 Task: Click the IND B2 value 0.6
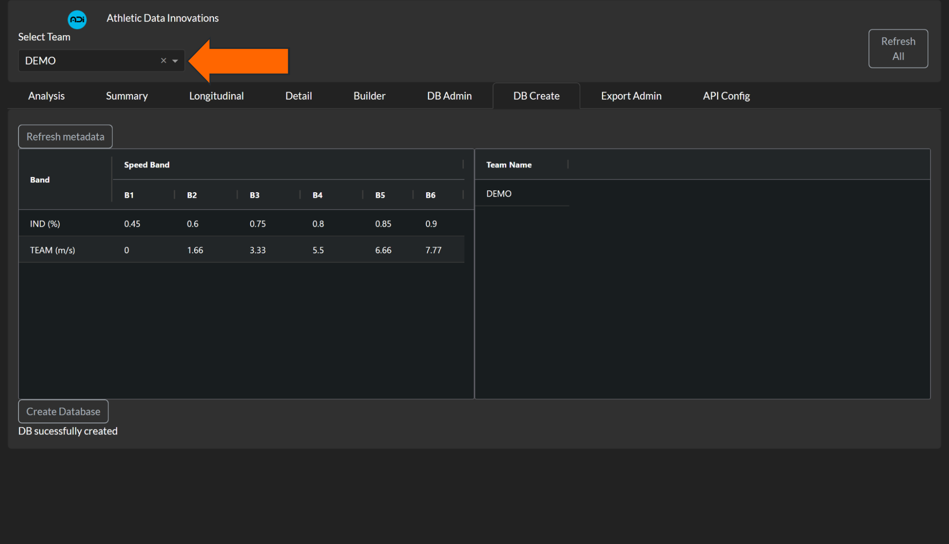coord(193,224)
